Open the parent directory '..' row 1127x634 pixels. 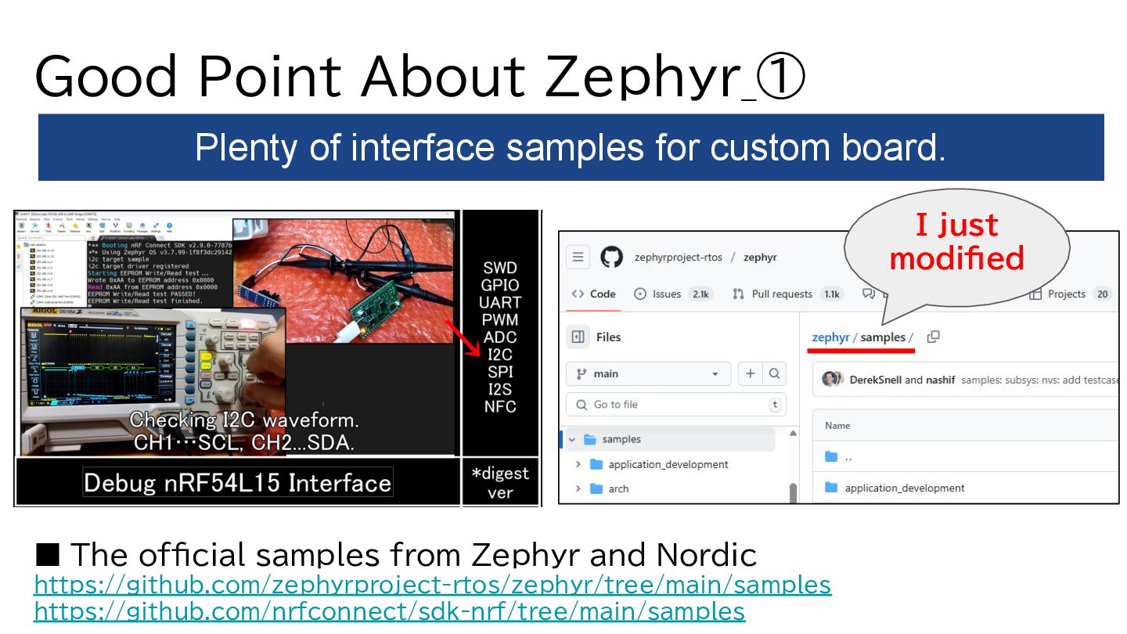tap(966, 456)
